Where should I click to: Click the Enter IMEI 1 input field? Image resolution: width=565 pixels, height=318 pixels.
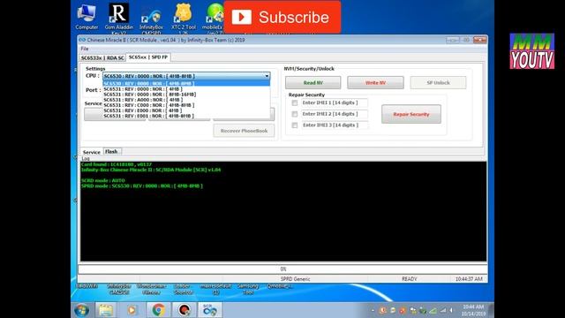335,102
